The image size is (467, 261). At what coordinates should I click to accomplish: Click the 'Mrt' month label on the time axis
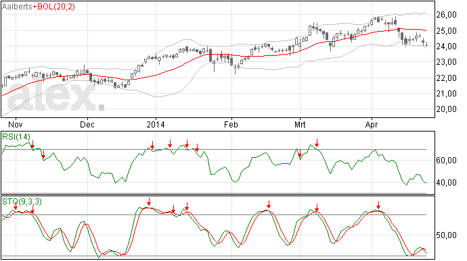[300, 124]
